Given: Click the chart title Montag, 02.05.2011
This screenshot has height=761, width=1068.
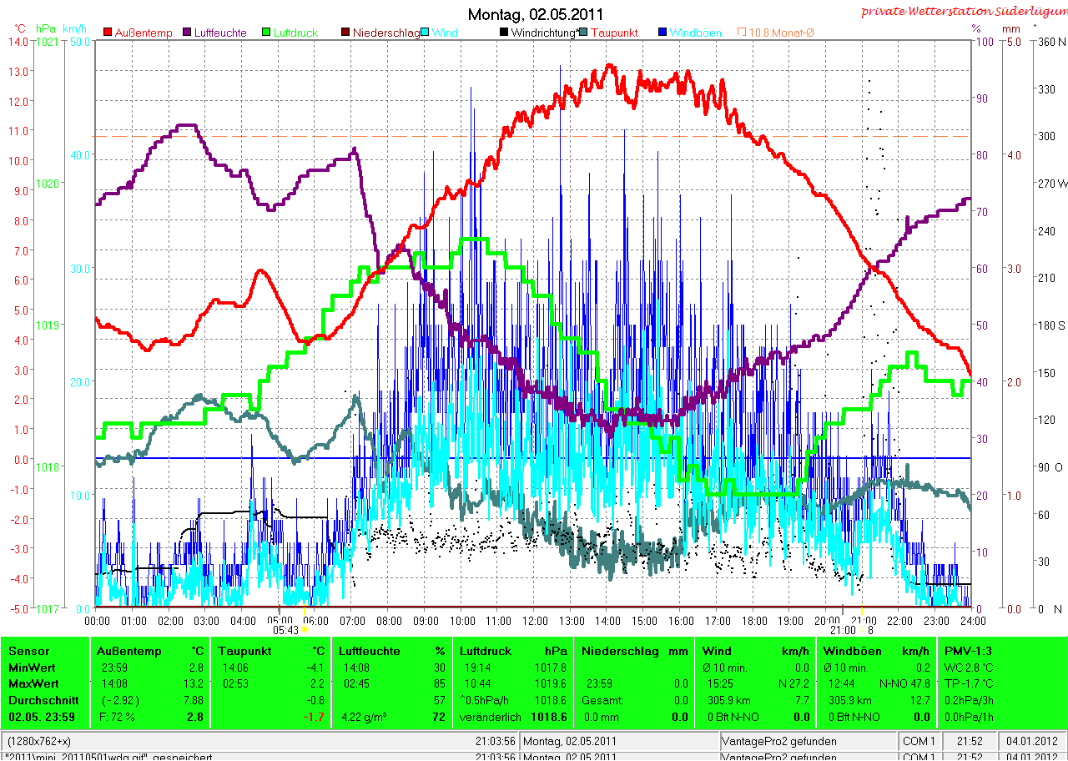Looking at the screenshot, I should coord(536,14).
